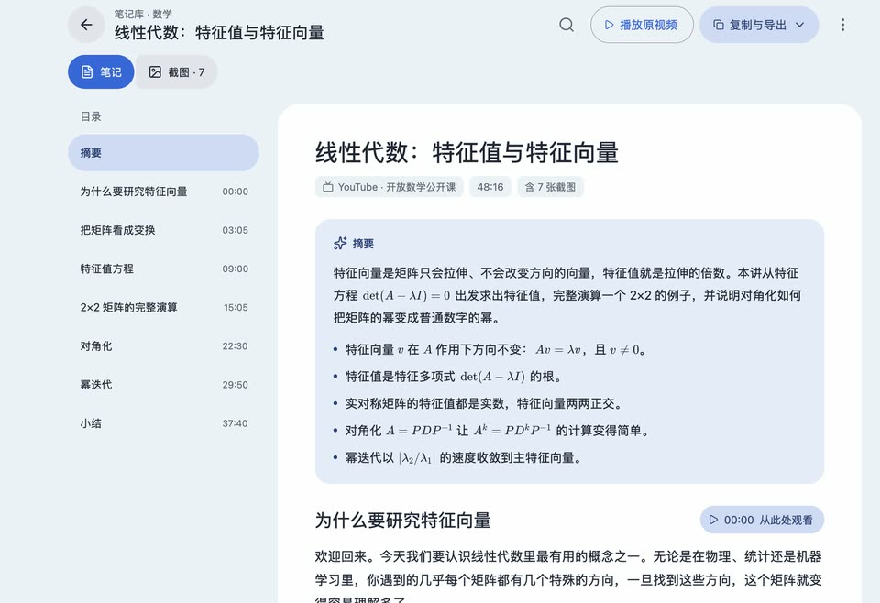Jump to section 幂迭代
Viewport: 880px width, 603px height.
(163, 385)
